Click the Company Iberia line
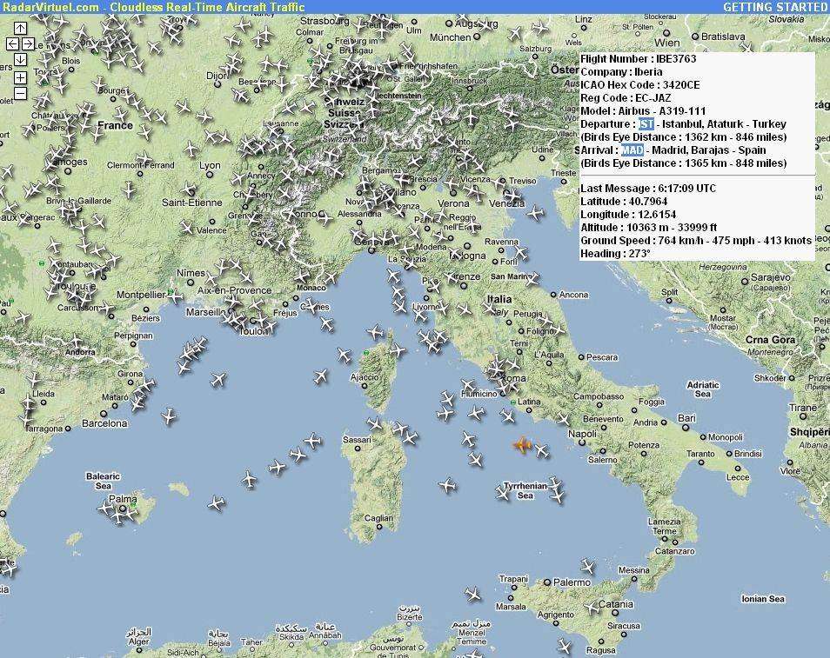830x658 pixels. (x=621, y=72)
